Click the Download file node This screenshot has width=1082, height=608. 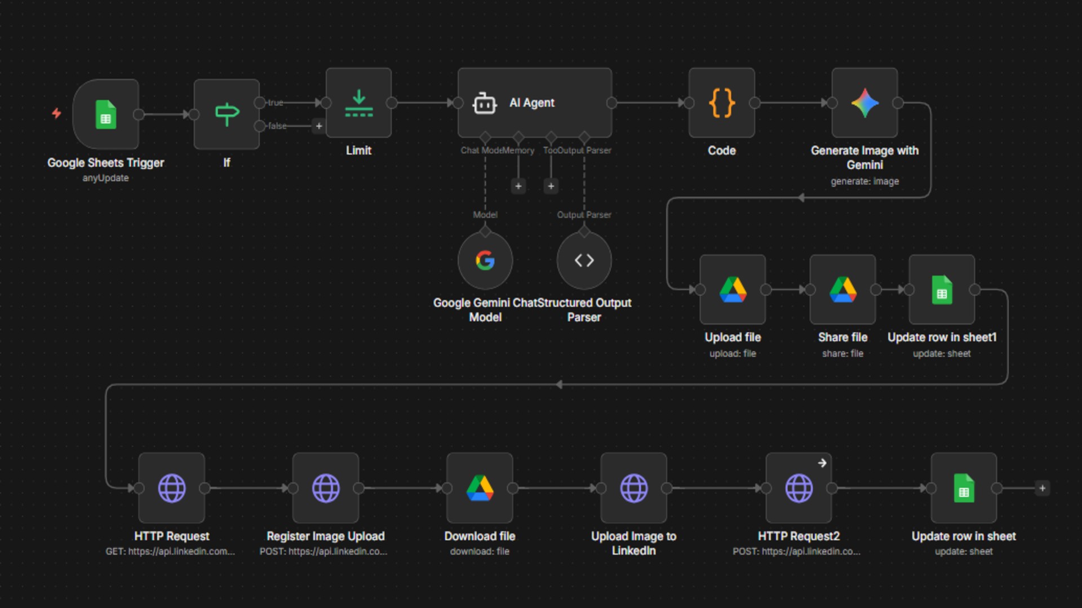click(480, 488)
